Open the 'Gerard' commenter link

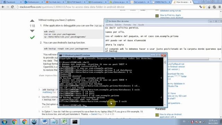click(94, 114)
